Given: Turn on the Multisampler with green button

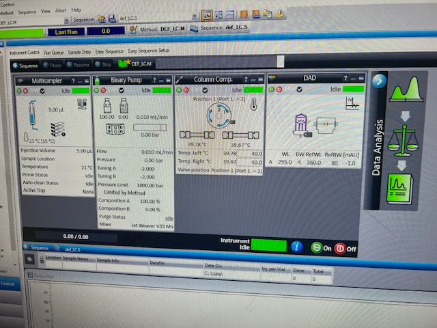Looking at the screenshot, I should (19, 91).
